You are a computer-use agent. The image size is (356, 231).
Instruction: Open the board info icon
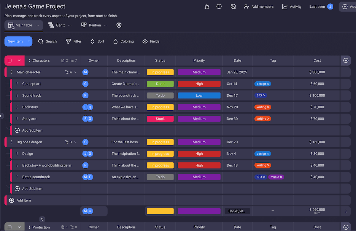(x=219, y=6)
